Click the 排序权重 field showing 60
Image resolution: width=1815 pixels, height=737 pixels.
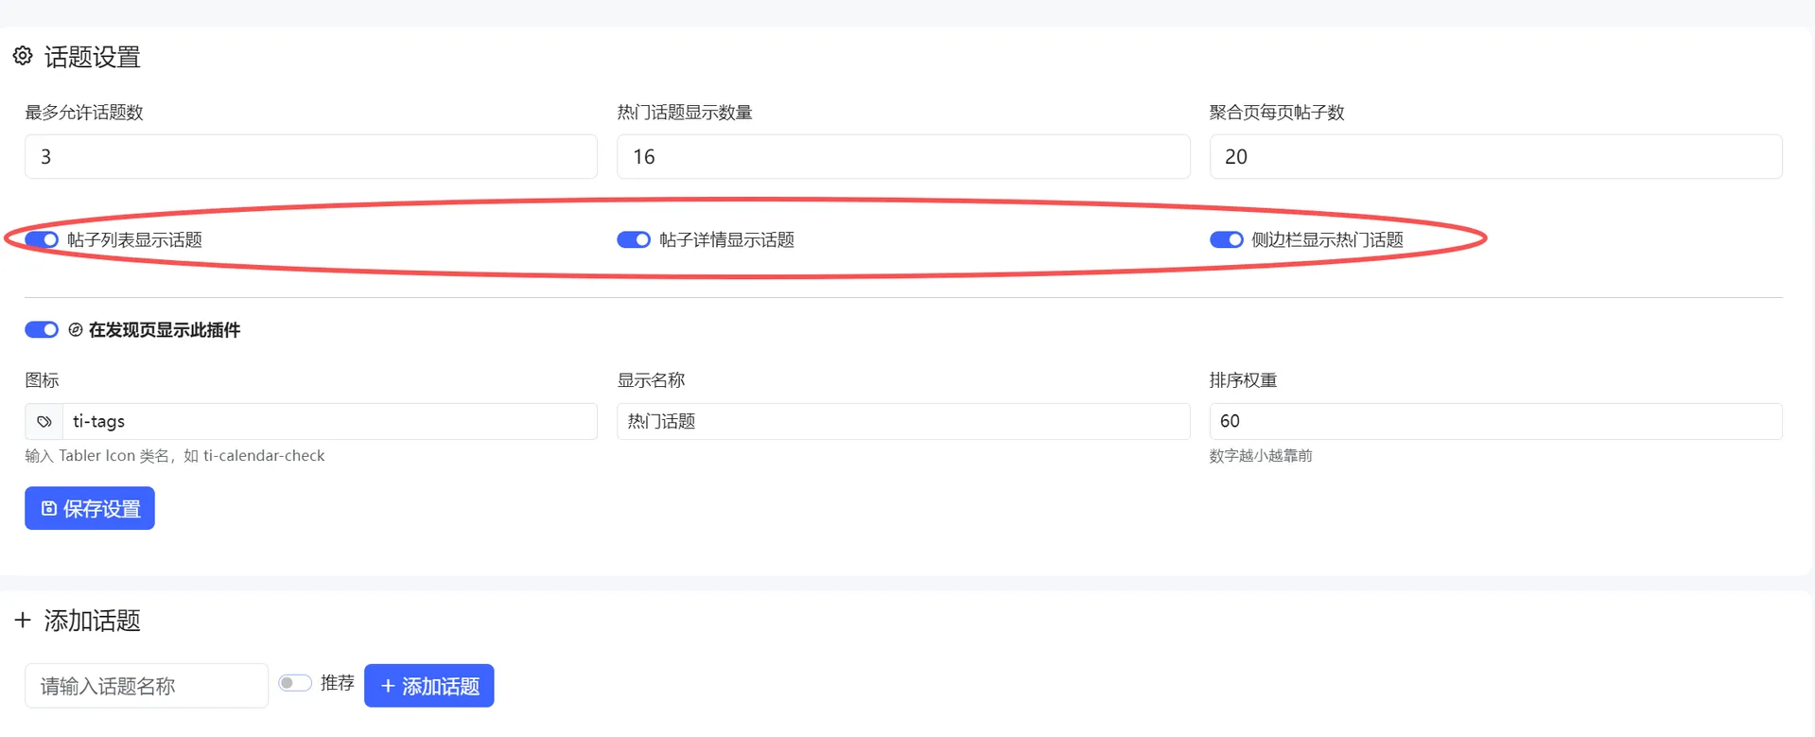coord(1495,421)
